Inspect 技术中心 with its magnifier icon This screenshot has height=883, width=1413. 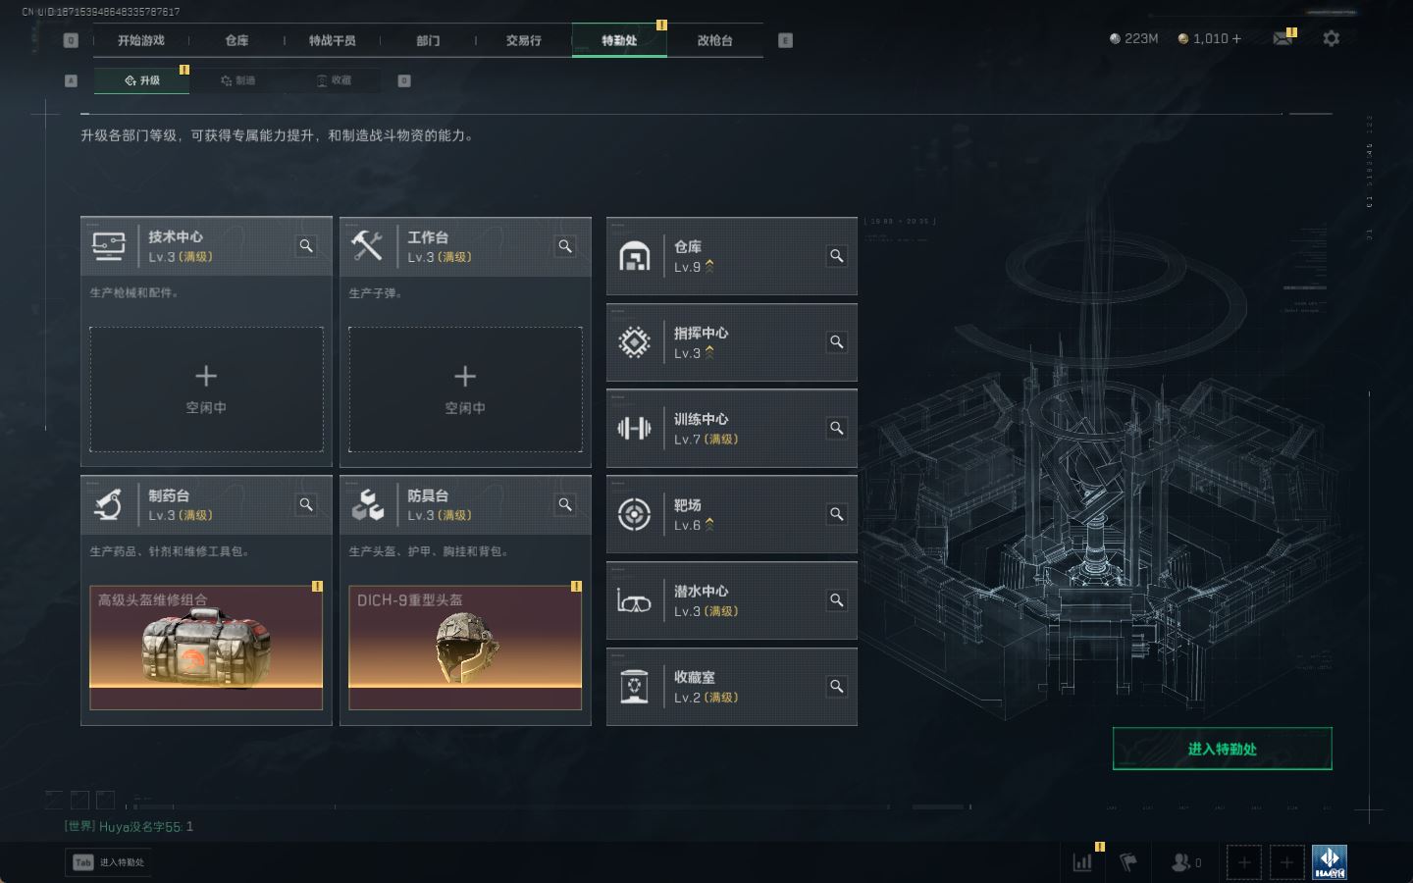point(306,246)
